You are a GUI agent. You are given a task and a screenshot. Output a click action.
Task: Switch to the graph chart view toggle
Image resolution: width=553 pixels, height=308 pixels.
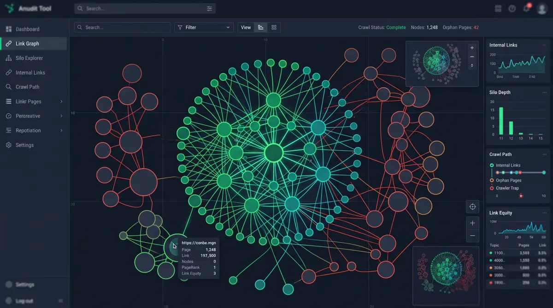tap(261, 28)
